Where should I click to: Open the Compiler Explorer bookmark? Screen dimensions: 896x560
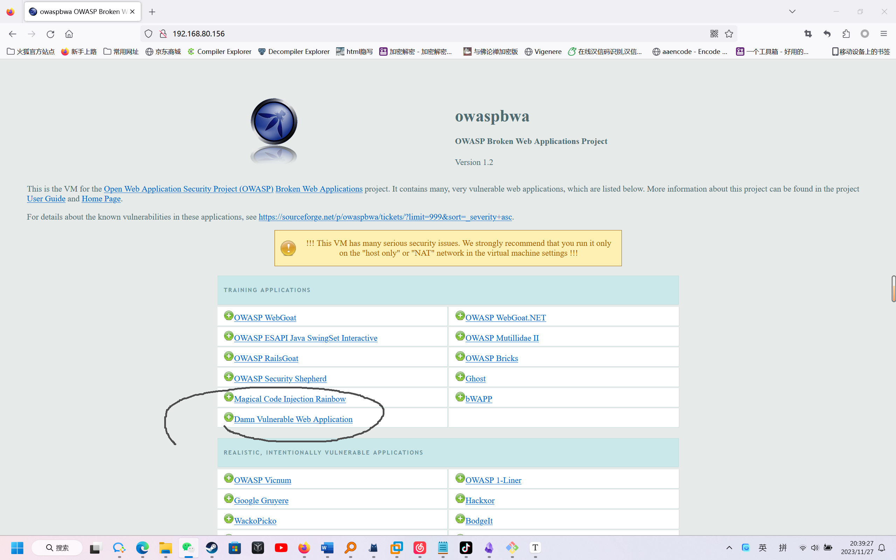(219, 51)
